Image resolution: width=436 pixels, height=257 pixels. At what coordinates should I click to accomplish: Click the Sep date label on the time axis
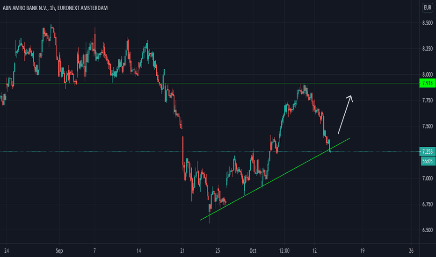(59, 250)
